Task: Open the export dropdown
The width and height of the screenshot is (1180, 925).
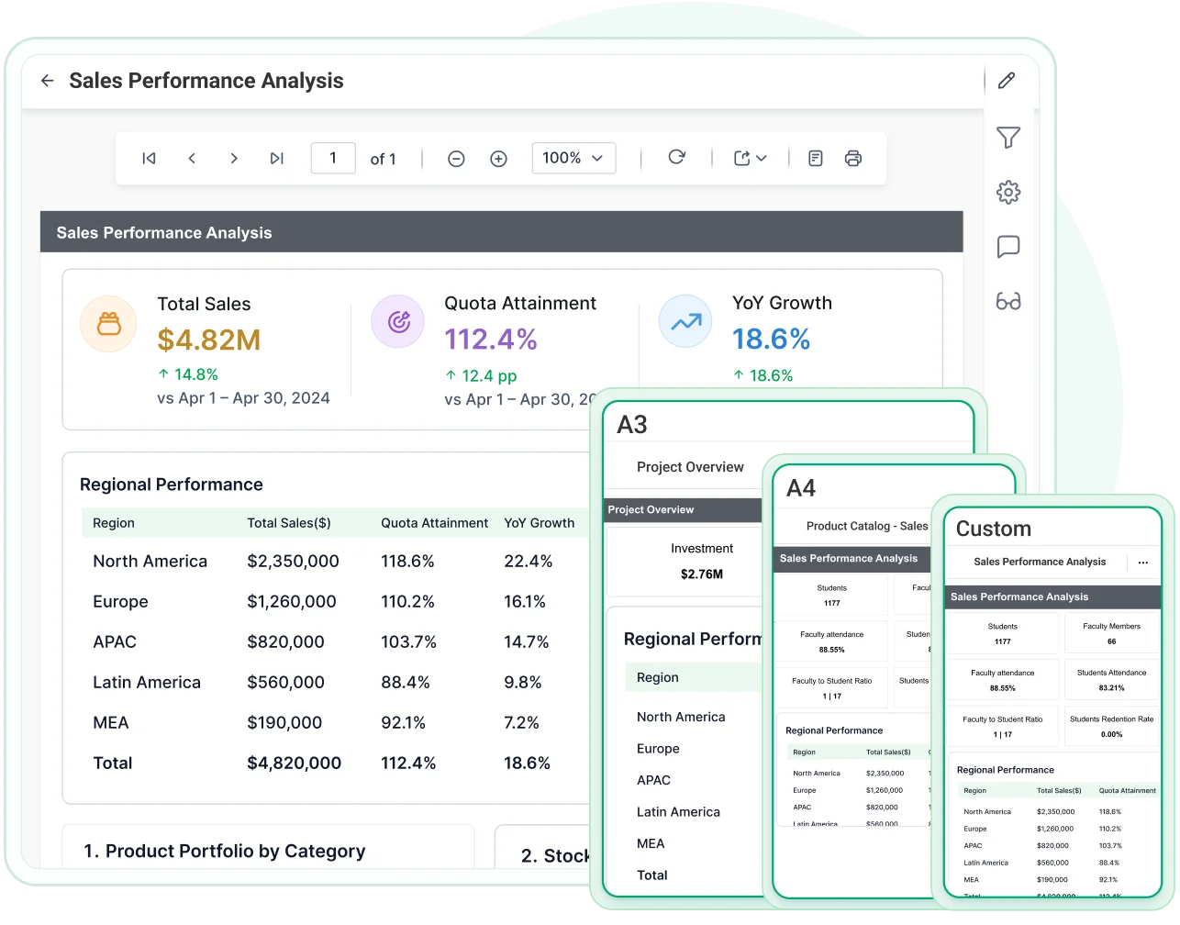Action: click(750, 159)
